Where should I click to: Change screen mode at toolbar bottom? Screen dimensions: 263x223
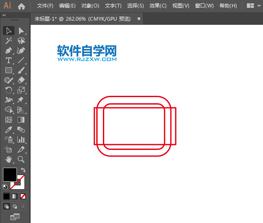[15, 217]
